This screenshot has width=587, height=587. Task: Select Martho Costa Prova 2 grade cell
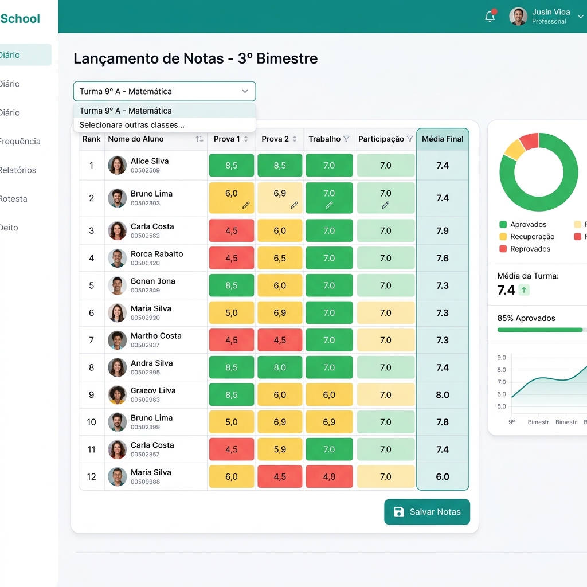point(280,341)
